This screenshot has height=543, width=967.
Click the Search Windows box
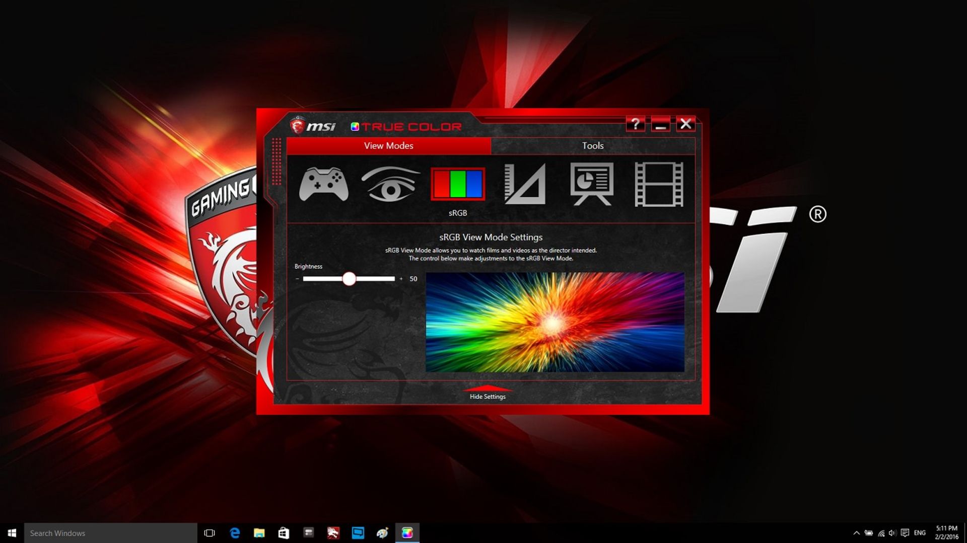111,533
